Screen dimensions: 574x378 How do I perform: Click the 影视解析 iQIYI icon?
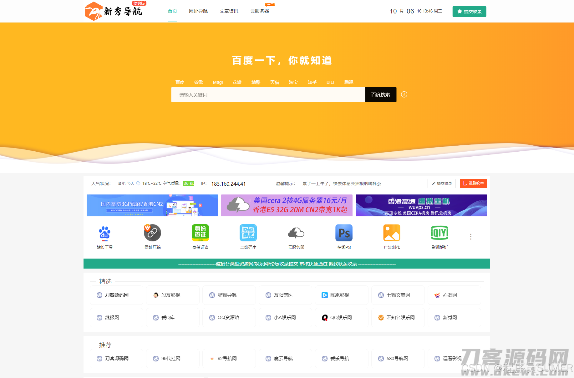click(x=439, y=233)
